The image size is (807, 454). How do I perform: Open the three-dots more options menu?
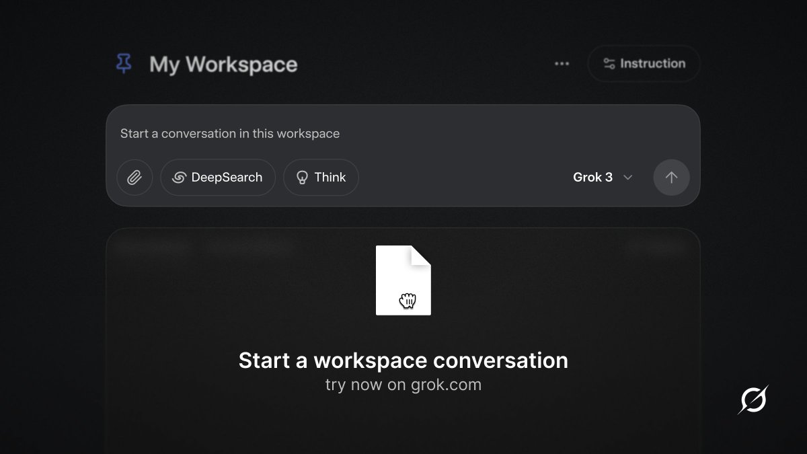coord(562,64)
